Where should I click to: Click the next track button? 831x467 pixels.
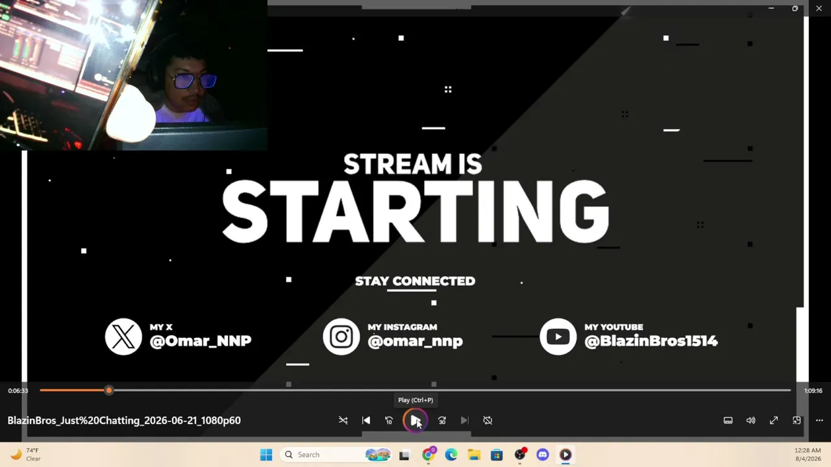pos(465,420)
